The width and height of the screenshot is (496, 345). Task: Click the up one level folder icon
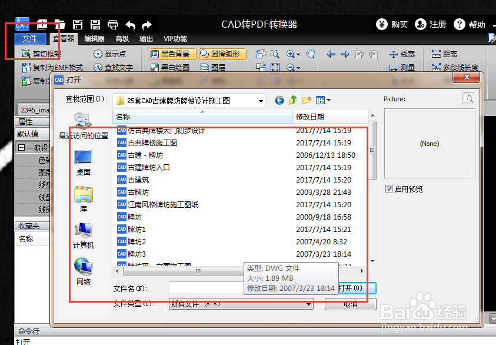pyautogui.click(x=292, y=101)
